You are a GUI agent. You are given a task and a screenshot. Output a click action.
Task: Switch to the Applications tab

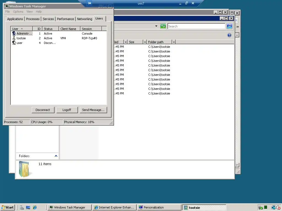(15, 19)
